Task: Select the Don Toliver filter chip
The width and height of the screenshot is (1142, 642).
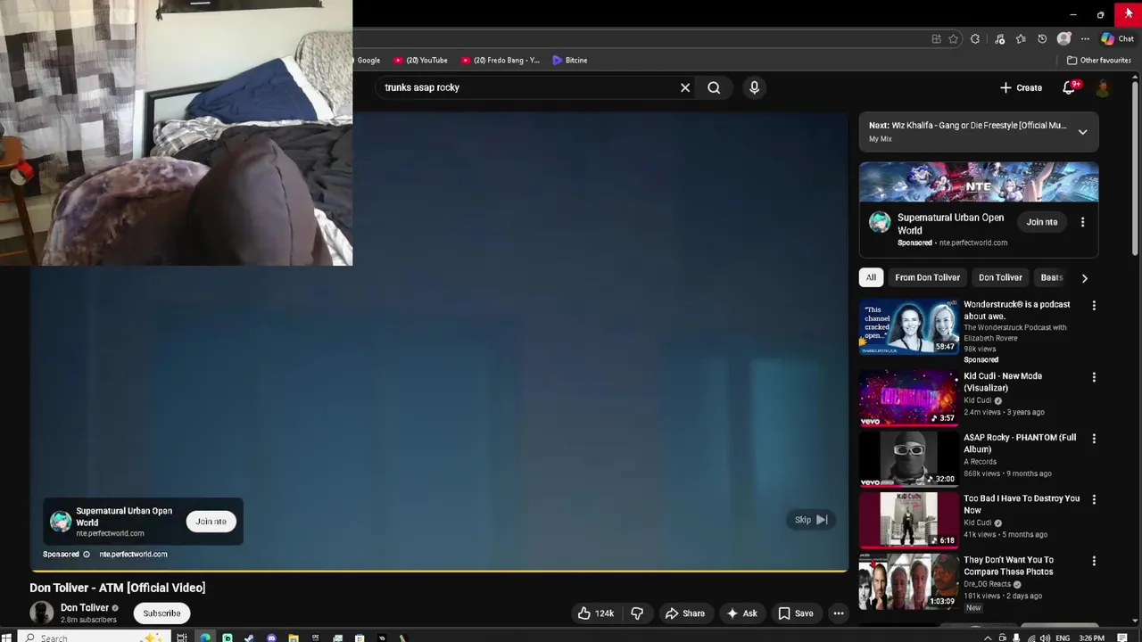Action: [1000, 277]
